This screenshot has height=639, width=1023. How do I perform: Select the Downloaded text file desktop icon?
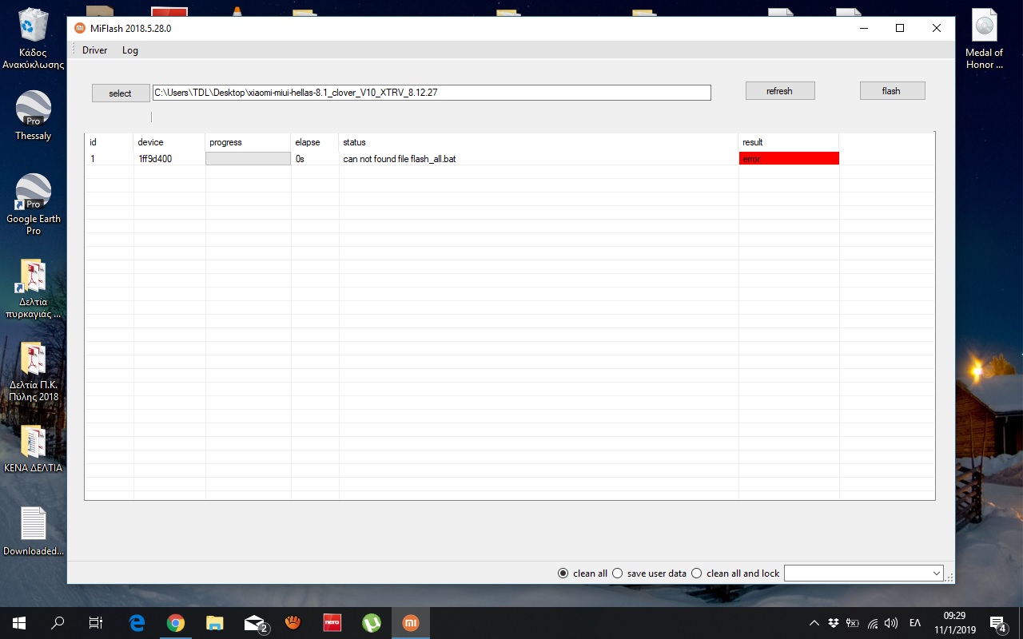point(33,531)
